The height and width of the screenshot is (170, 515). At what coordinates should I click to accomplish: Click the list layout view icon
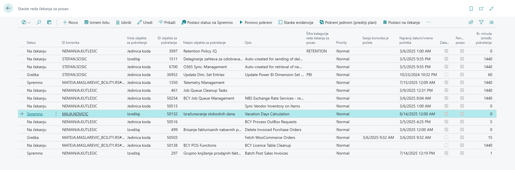click(x=491, y=22)
